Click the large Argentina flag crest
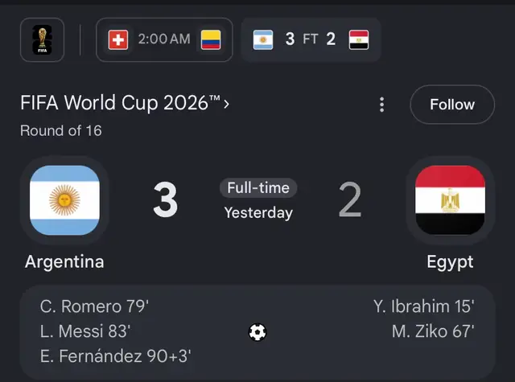The image size is (515, 382). point(64,200)
